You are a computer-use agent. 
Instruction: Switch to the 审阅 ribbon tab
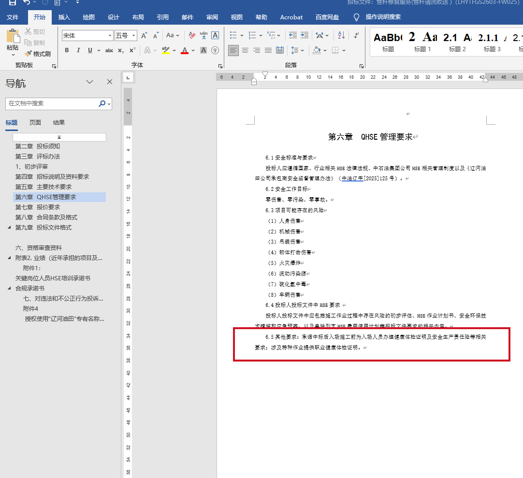tap(212, 17)
